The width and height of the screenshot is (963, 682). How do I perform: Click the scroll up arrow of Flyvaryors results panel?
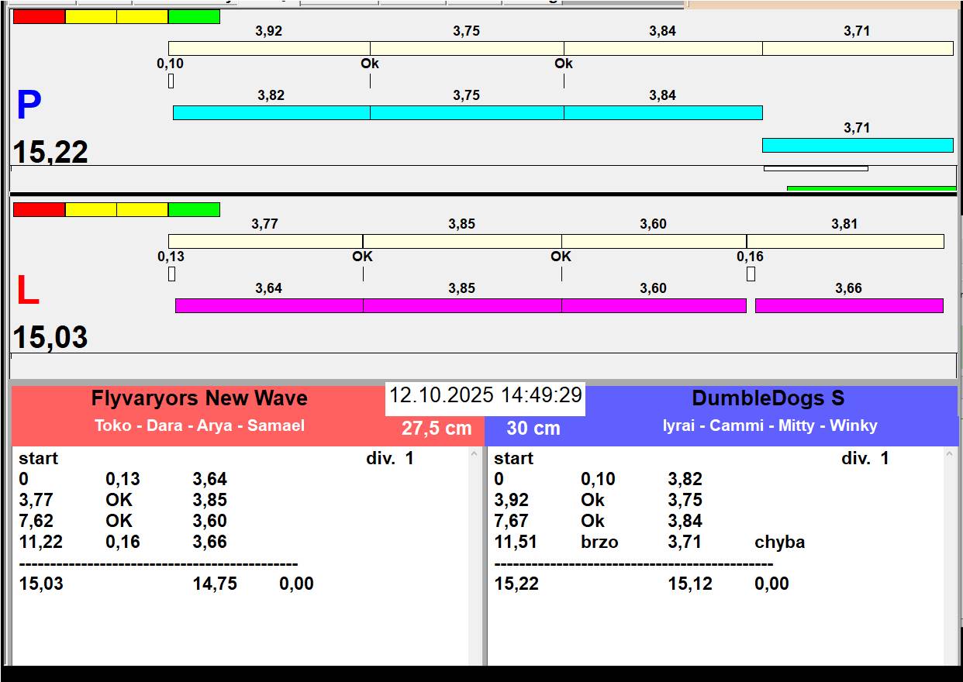point(475,455)
